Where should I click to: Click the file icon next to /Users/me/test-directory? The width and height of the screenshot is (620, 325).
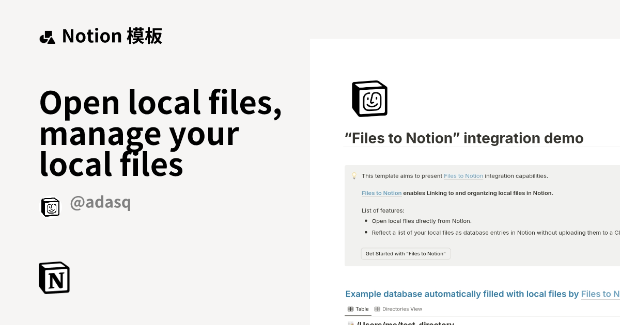tap(350, 323)
